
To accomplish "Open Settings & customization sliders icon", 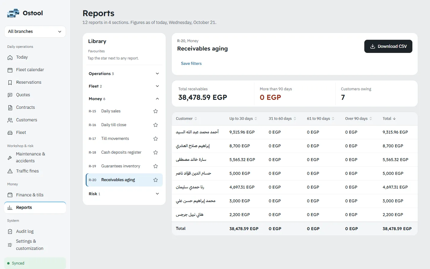I will click(x=10, y=245).
